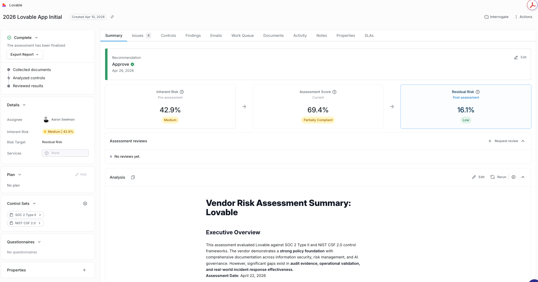Screen dimensions: 538x282
Task: Open the Adobe PDF extension icon
Action: 532,5
